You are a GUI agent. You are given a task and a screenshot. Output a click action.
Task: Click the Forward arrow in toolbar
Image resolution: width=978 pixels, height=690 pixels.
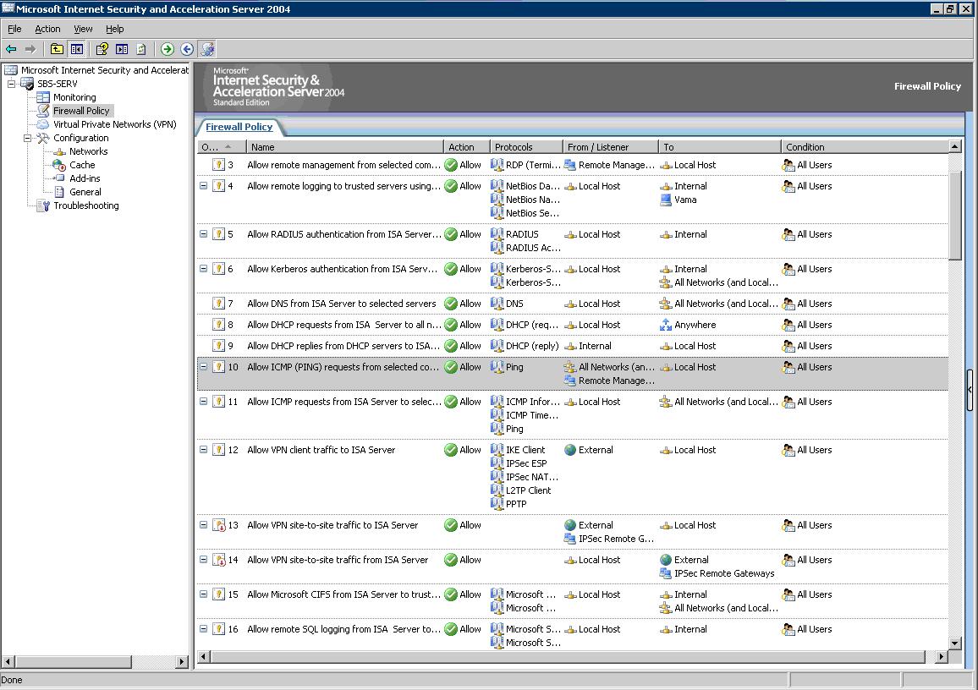[30, 48]
